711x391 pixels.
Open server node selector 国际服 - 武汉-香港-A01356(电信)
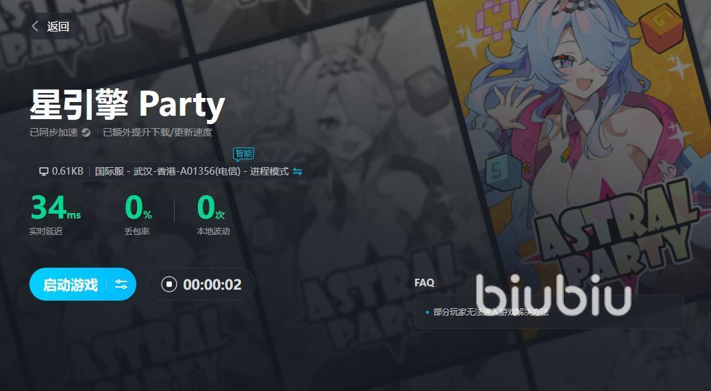point(167,171)
